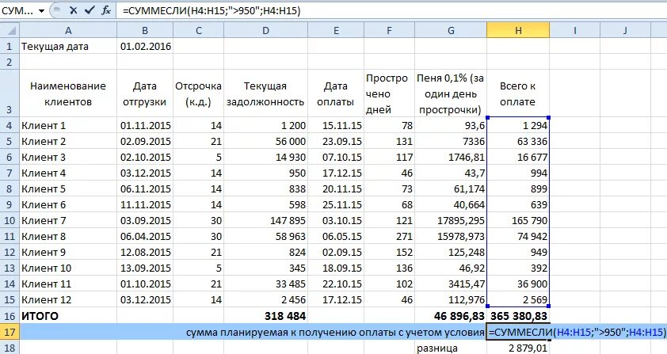Click header 'Пеня 0,1%' column
The height and width of the screenshot is (354, 667).
coord(451,93)
